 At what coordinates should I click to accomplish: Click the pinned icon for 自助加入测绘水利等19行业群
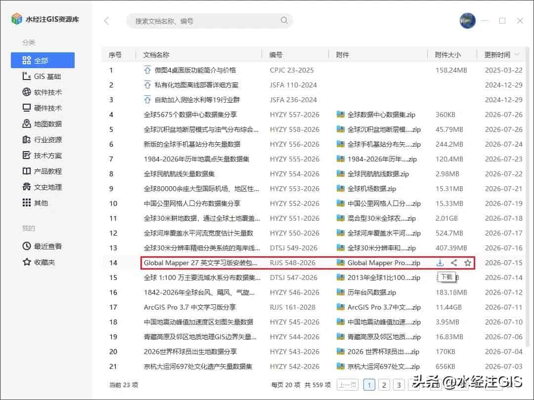[x=147, y=100]
